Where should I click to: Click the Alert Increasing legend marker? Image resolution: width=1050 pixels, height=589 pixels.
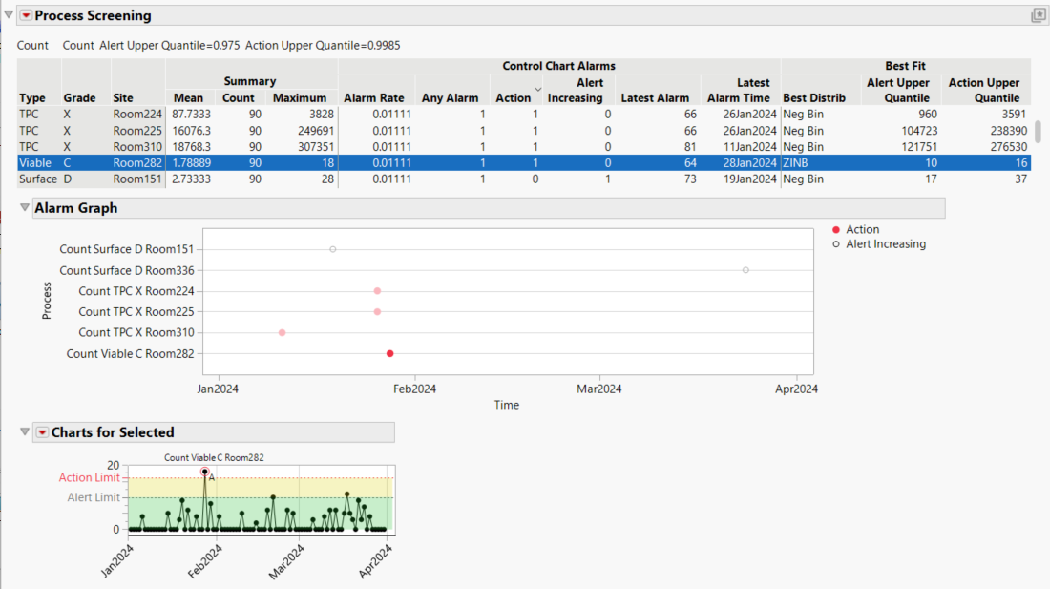(x=836, y=244)
